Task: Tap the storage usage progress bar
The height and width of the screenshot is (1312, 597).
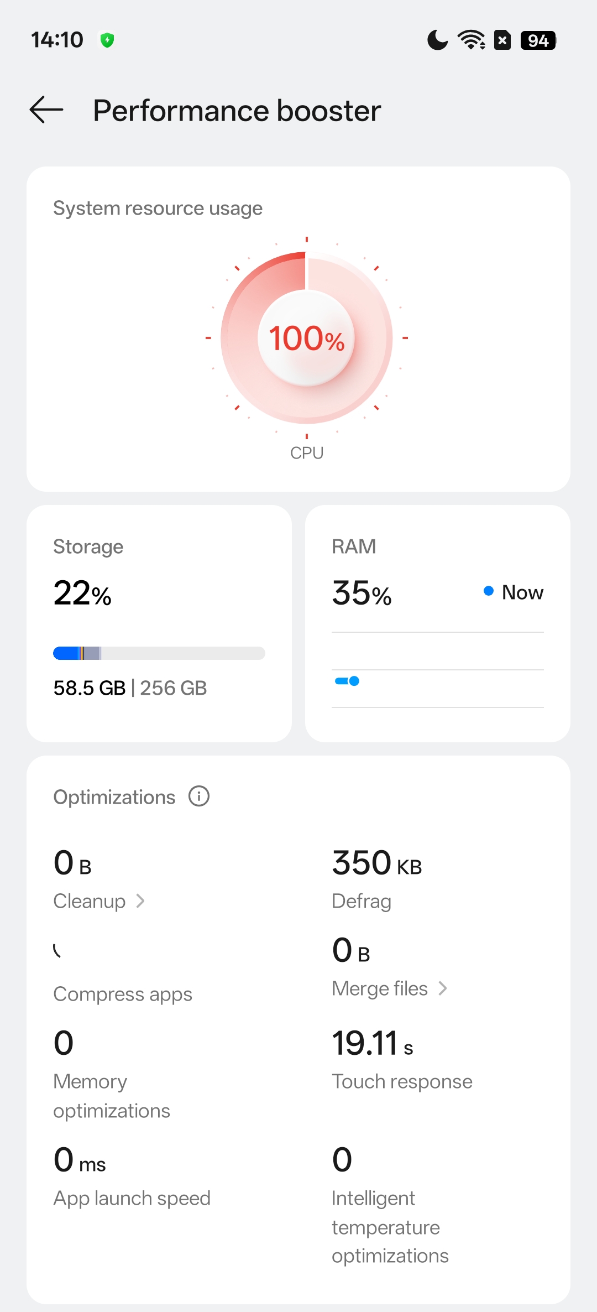Action: 159,653
